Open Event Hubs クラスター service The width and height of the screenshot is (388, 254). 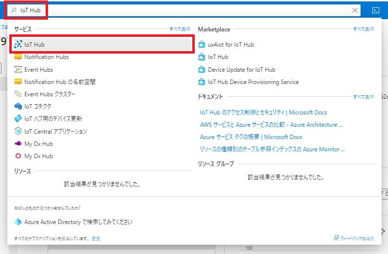[x=50, y=94]
